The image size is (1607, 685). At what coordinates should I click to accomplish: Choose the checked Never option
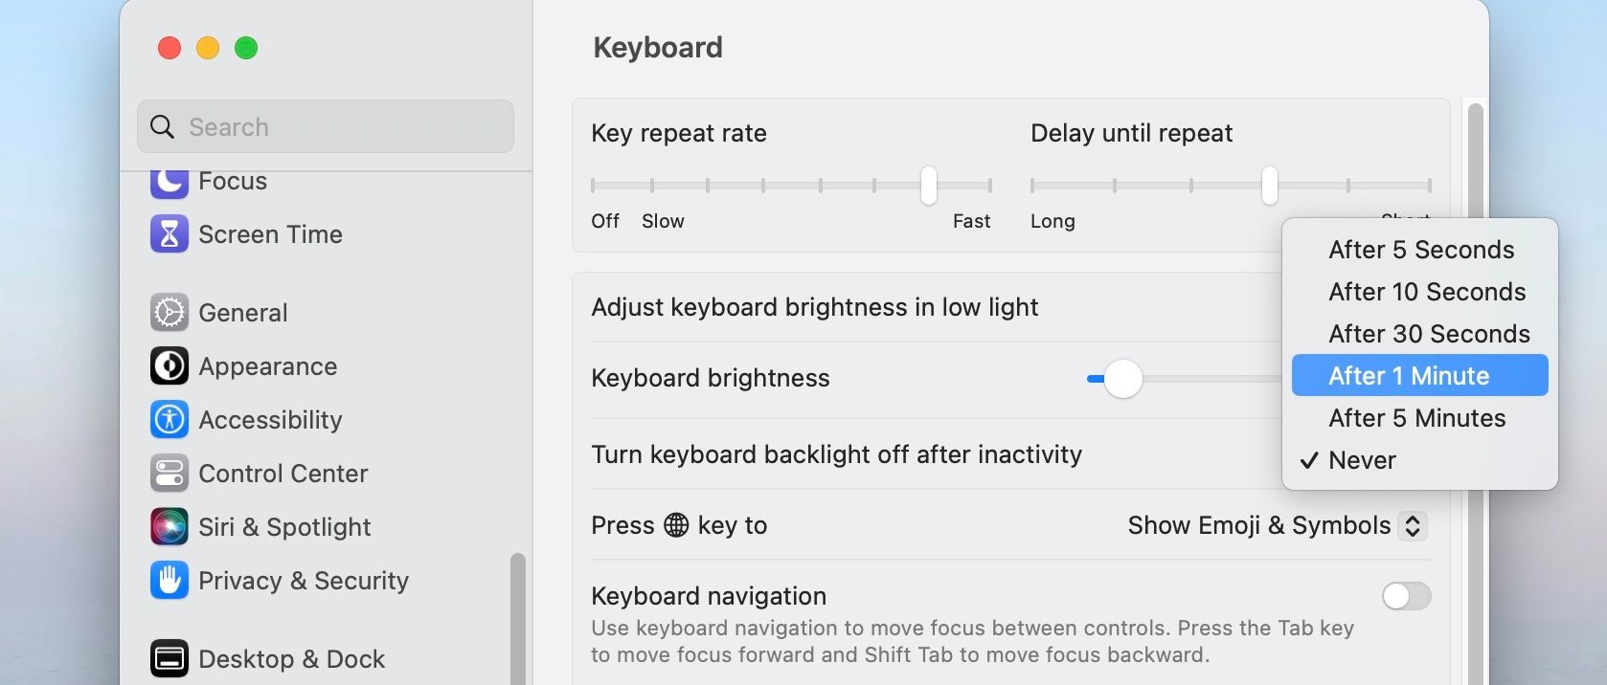1362,460
